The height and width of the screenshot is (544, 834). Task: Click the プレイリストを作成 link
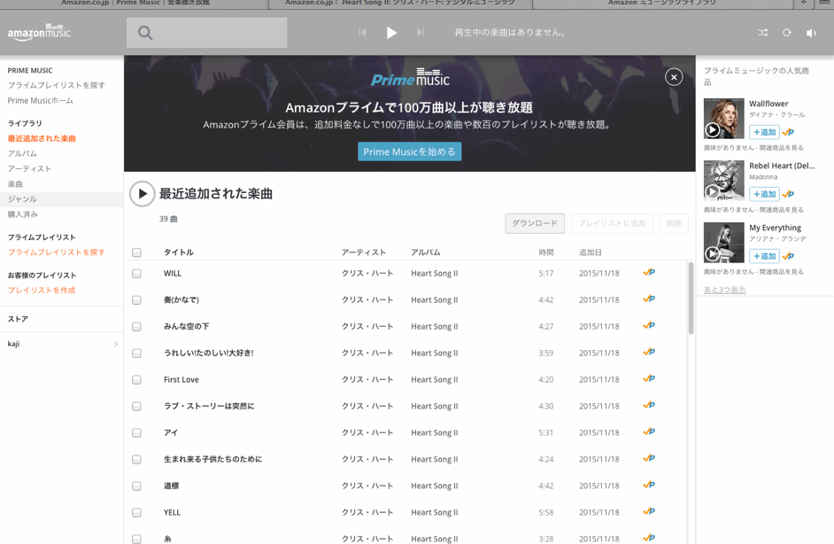(x=42, y=290)
